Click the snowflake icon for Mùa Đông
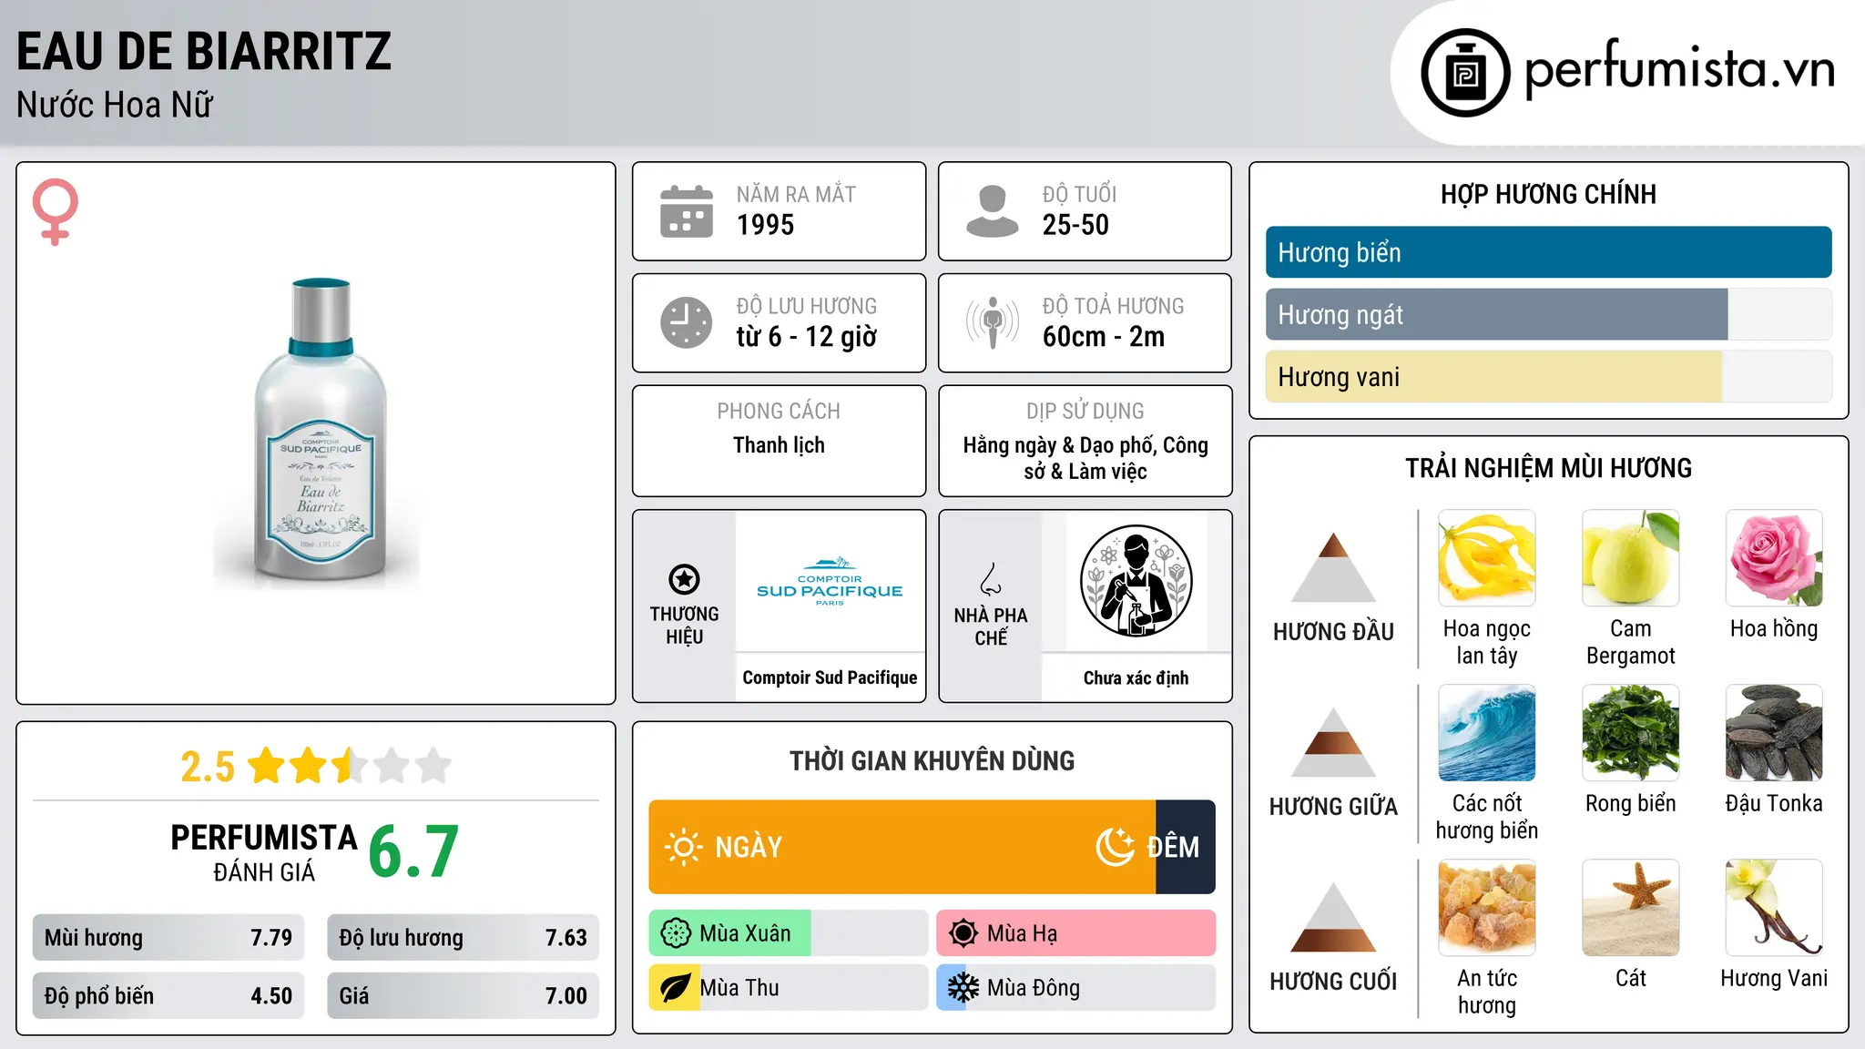This screenshot has width=1865, height=1049. click(x=963, y=988)
